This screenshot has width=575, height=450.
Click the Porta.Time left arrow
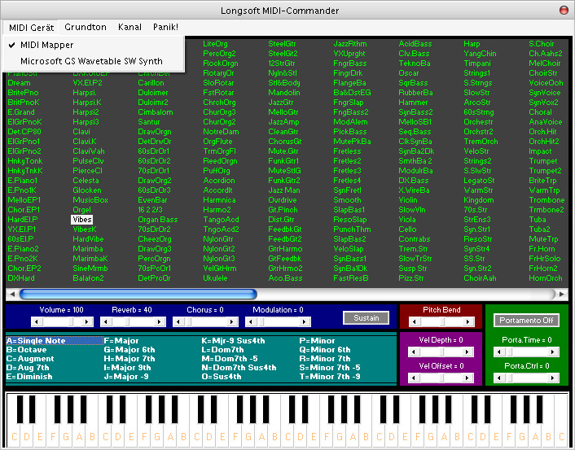(x=498, y=352)
